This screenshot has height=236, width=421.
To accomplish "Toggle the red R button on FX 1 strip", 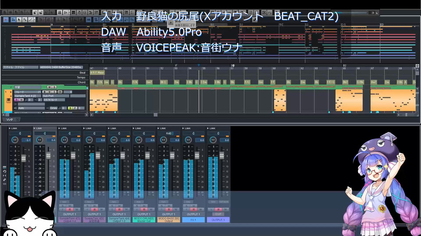I will (193, 209).
